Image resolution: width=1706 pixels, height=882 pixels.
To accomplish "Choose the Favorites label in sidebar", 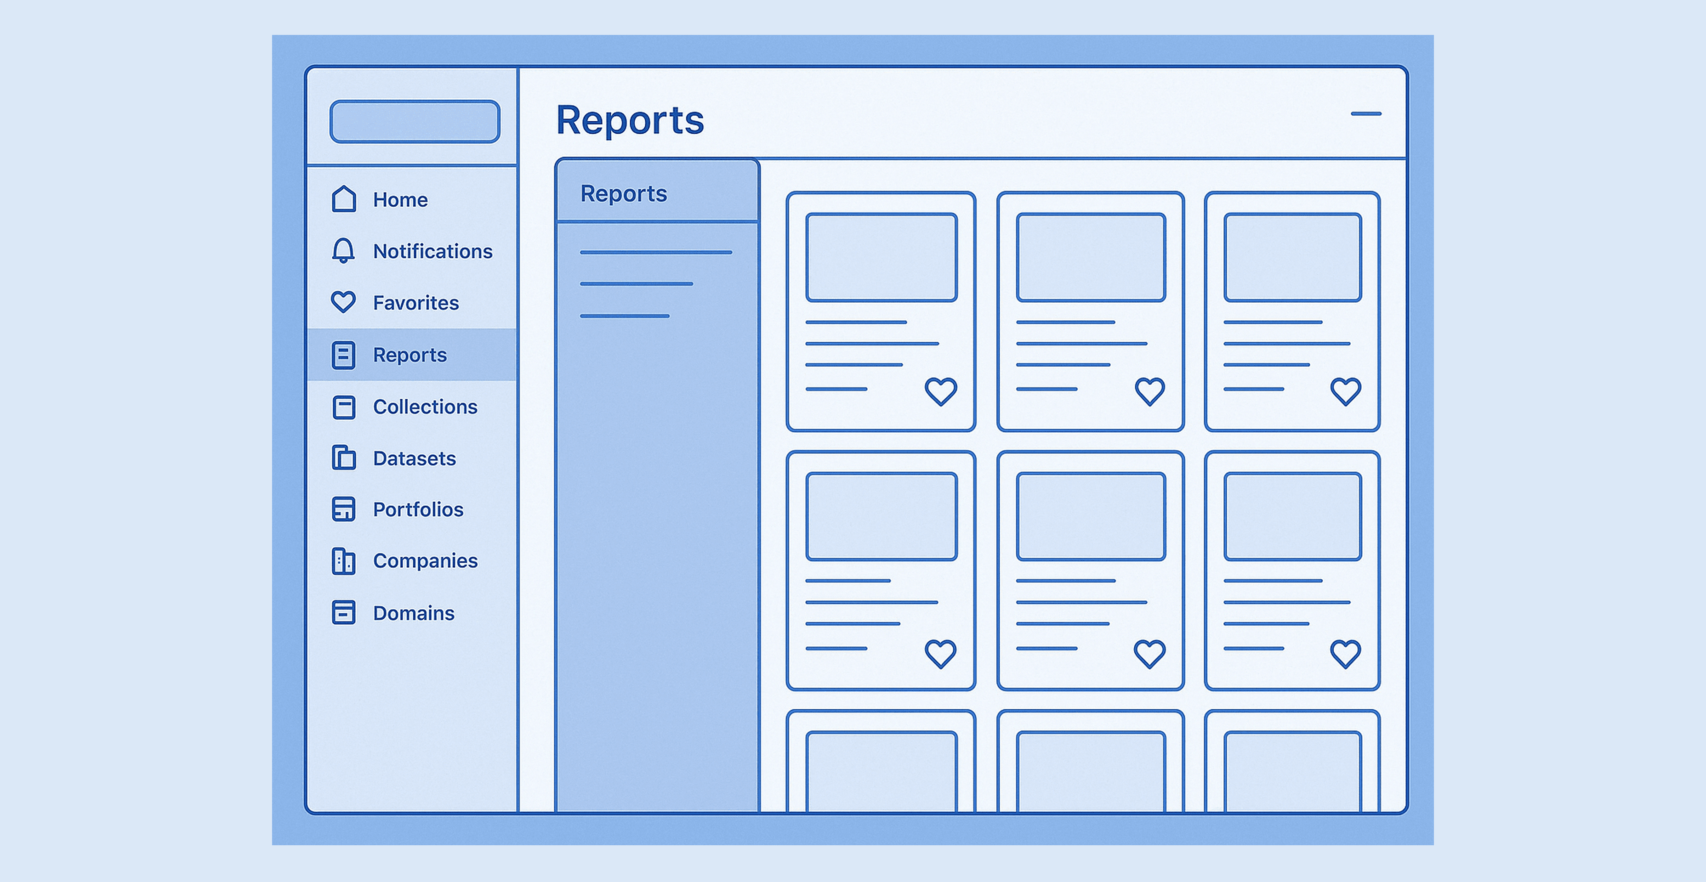I will pos(416,303).
